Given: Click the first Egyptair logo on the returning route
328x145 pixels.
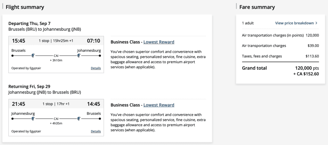Looking at the screenshot, I should 32,119.
